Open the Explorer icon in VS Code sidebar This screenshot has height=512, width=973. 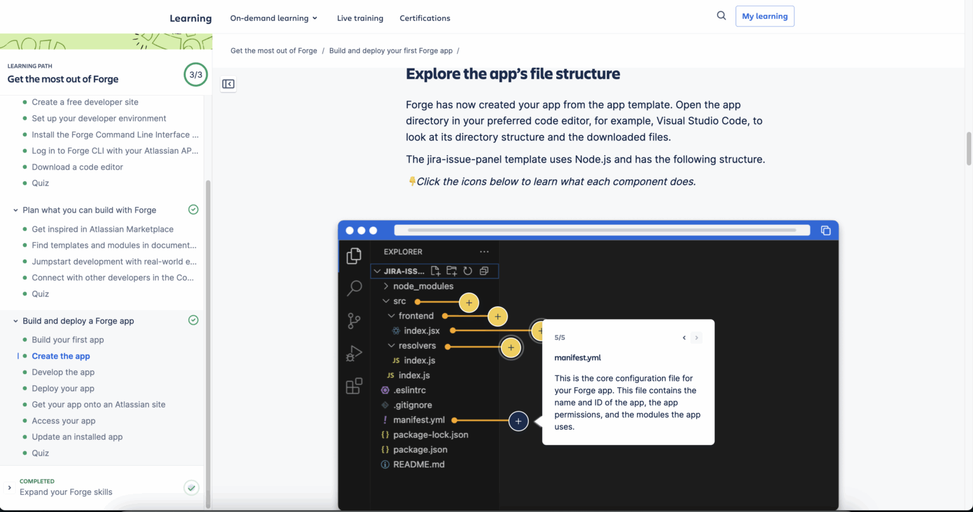click(353, 255)
